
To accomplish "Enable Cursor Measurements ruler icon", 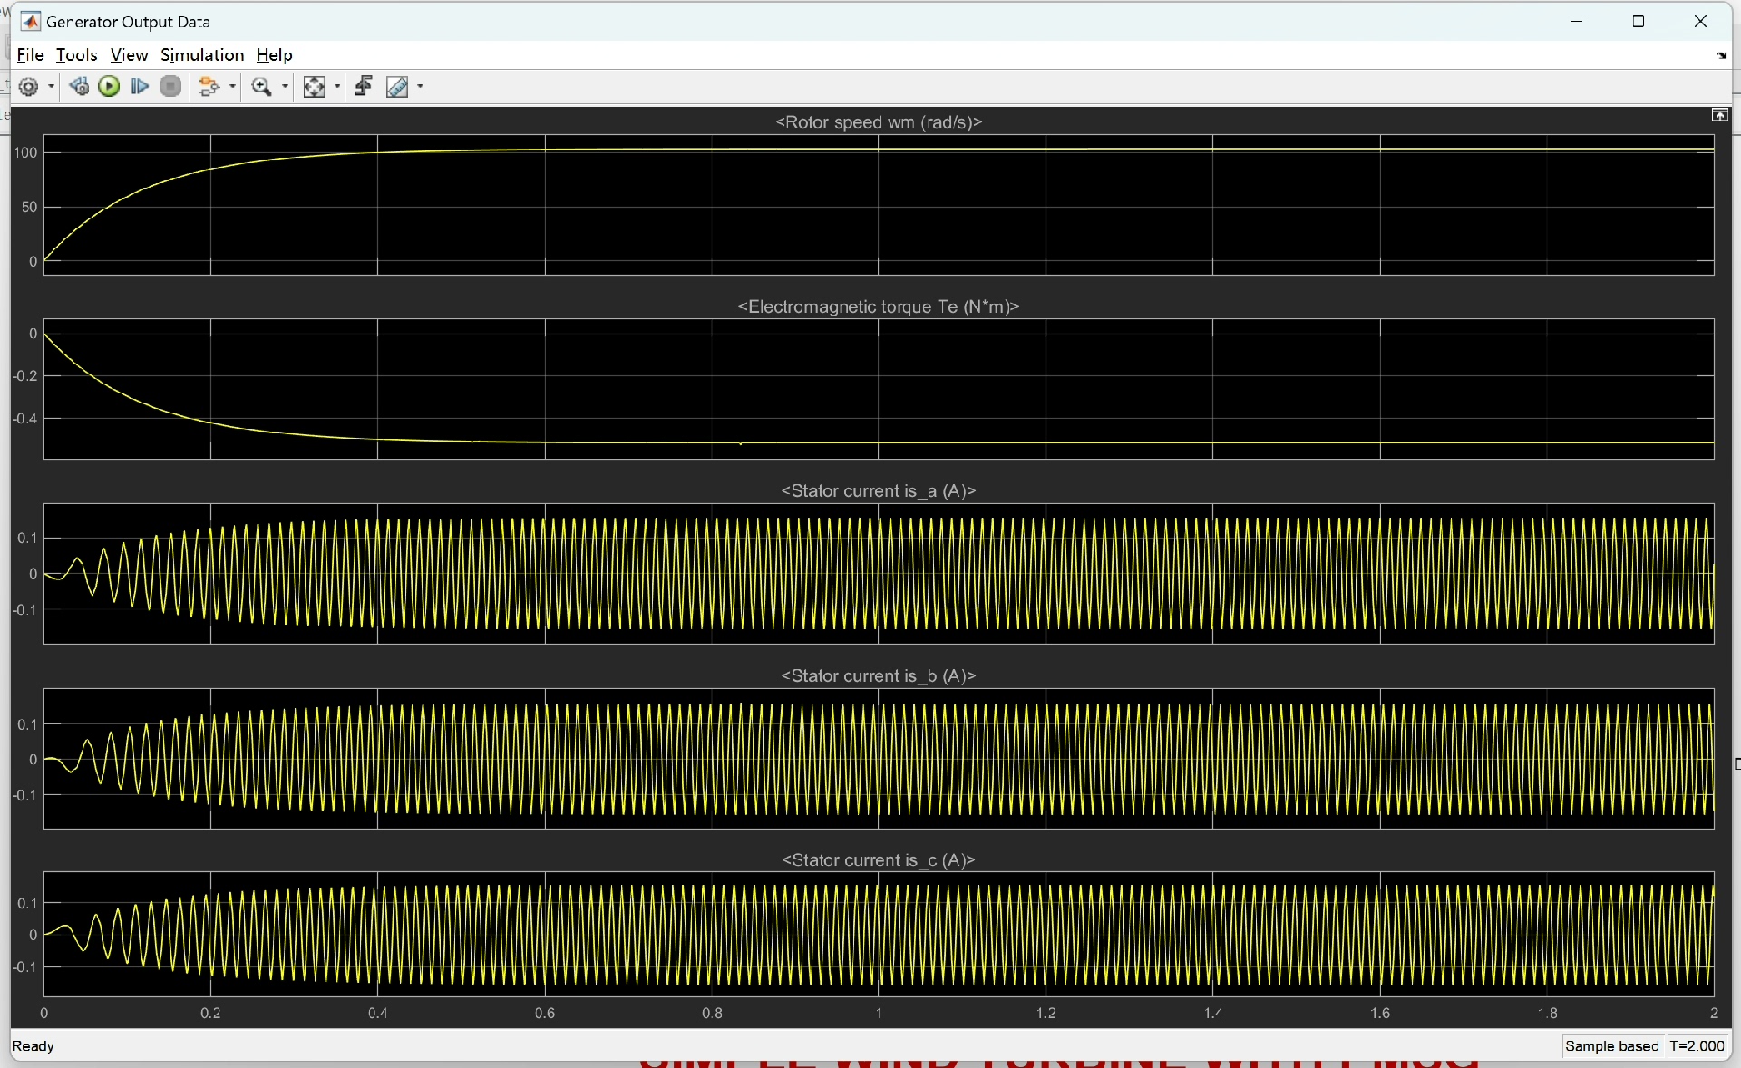I will [x=397, y=87].
